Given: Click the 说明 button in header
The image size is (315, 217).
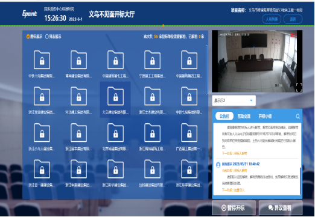Looking at the screenshot, I should point(293,19).
